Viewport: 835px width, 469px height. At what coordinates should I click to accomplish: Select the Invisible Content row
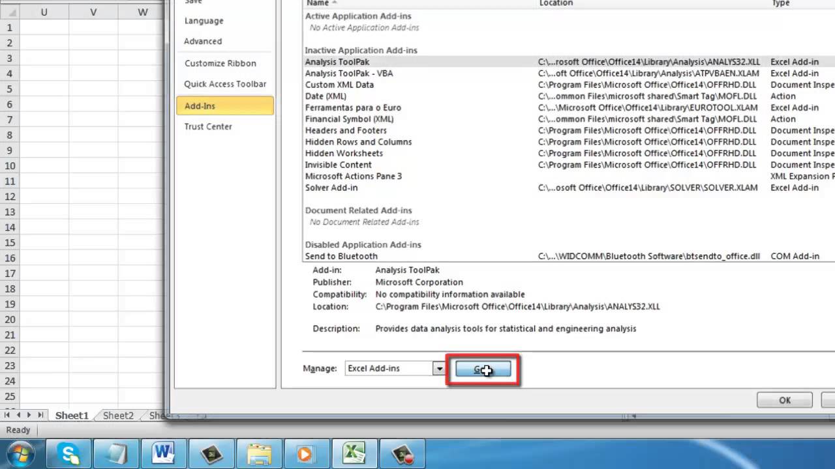tap(569, 165)
